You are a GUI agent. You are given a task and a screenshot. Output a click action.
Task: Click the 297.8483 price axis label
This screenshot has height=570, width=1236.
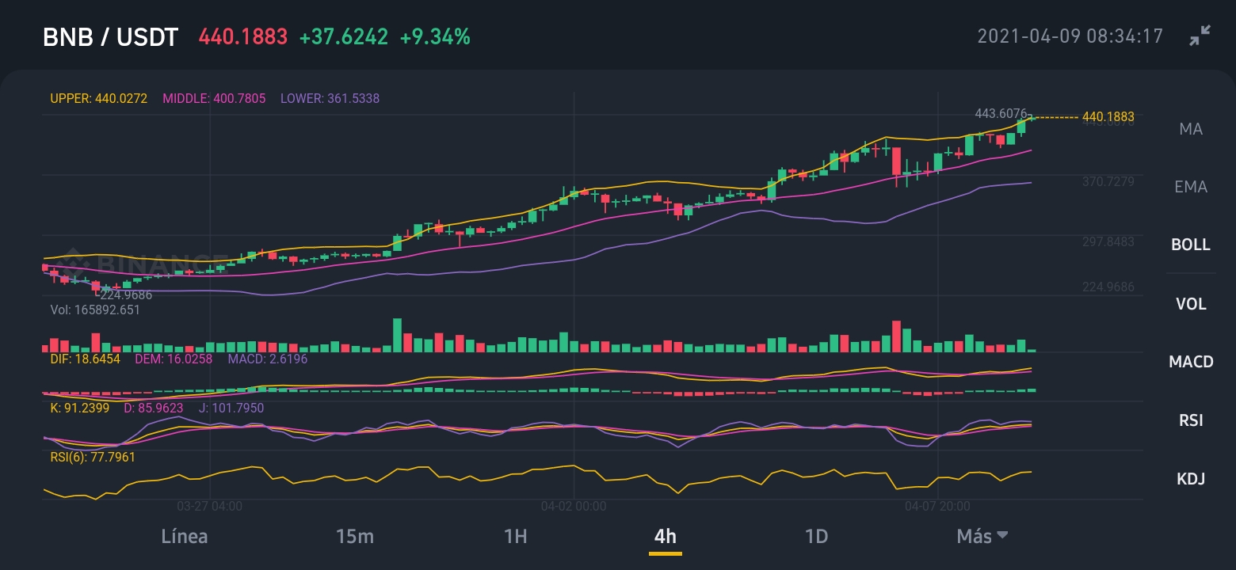click(1108, 241)
